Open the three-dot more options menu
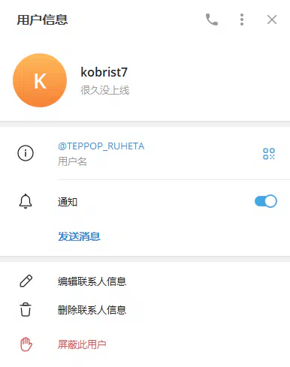 pos(242,20)
